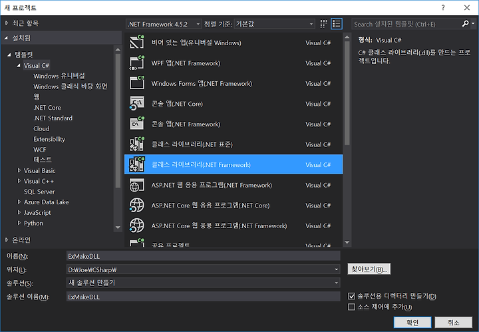
Task: Expand the Azure Data Lake node
Action: (x=19, y=202)
